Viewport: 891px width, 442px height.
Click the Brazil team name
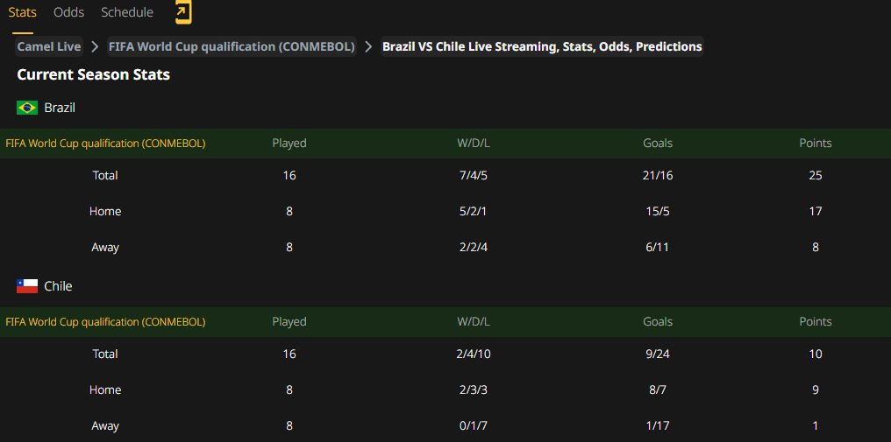60,108
